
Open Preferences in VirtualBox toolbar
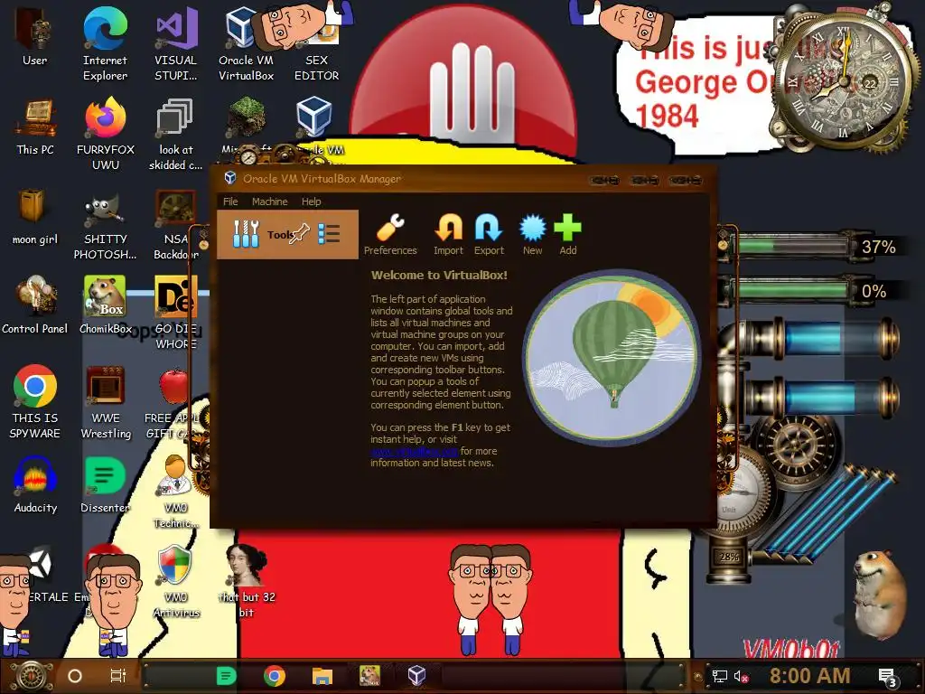click(x=390, y=234)
